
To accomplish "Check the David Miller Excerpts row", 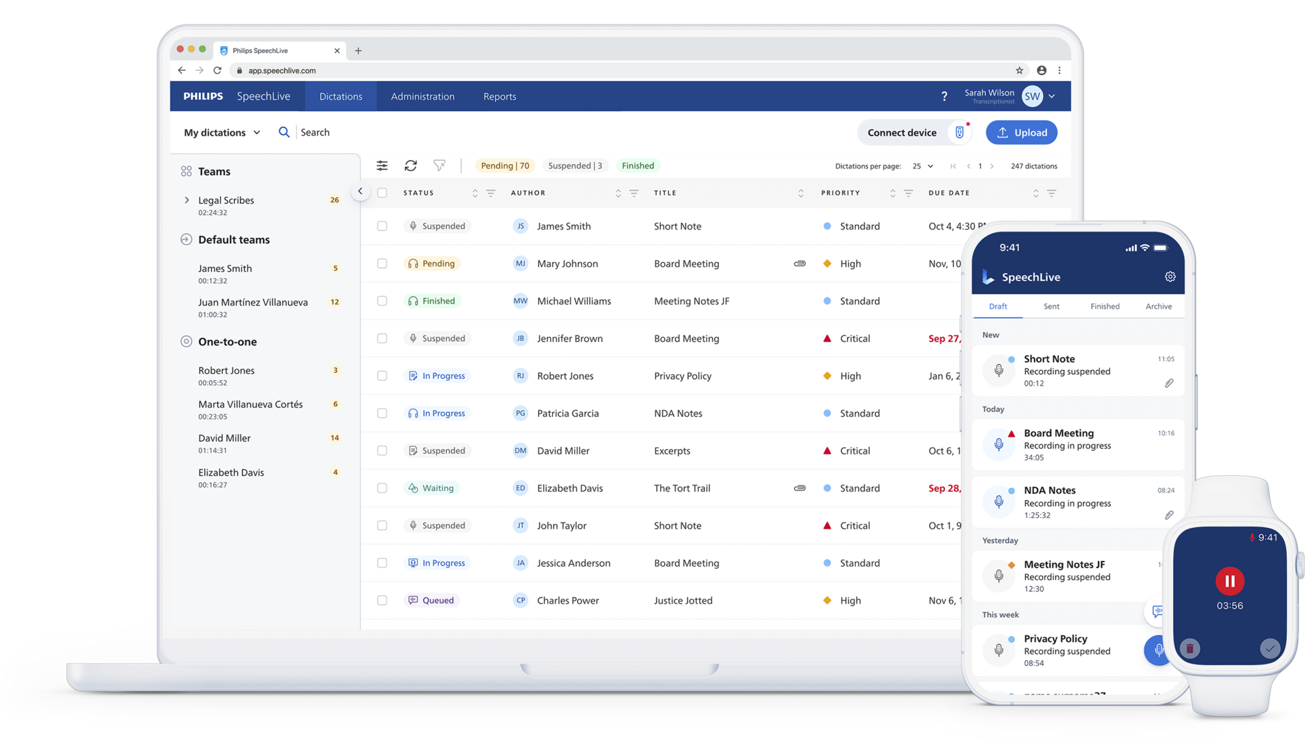I will pos(382,451).
